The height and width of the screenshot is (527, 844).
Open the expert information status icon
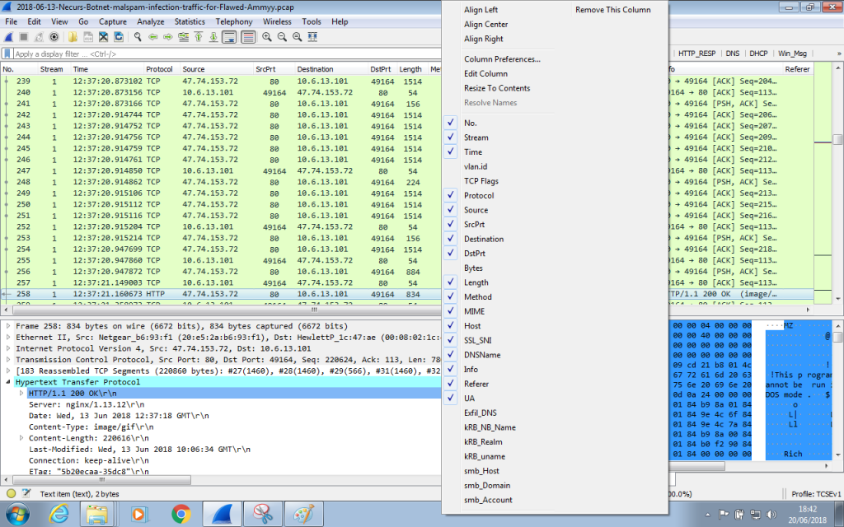point(11,494)
